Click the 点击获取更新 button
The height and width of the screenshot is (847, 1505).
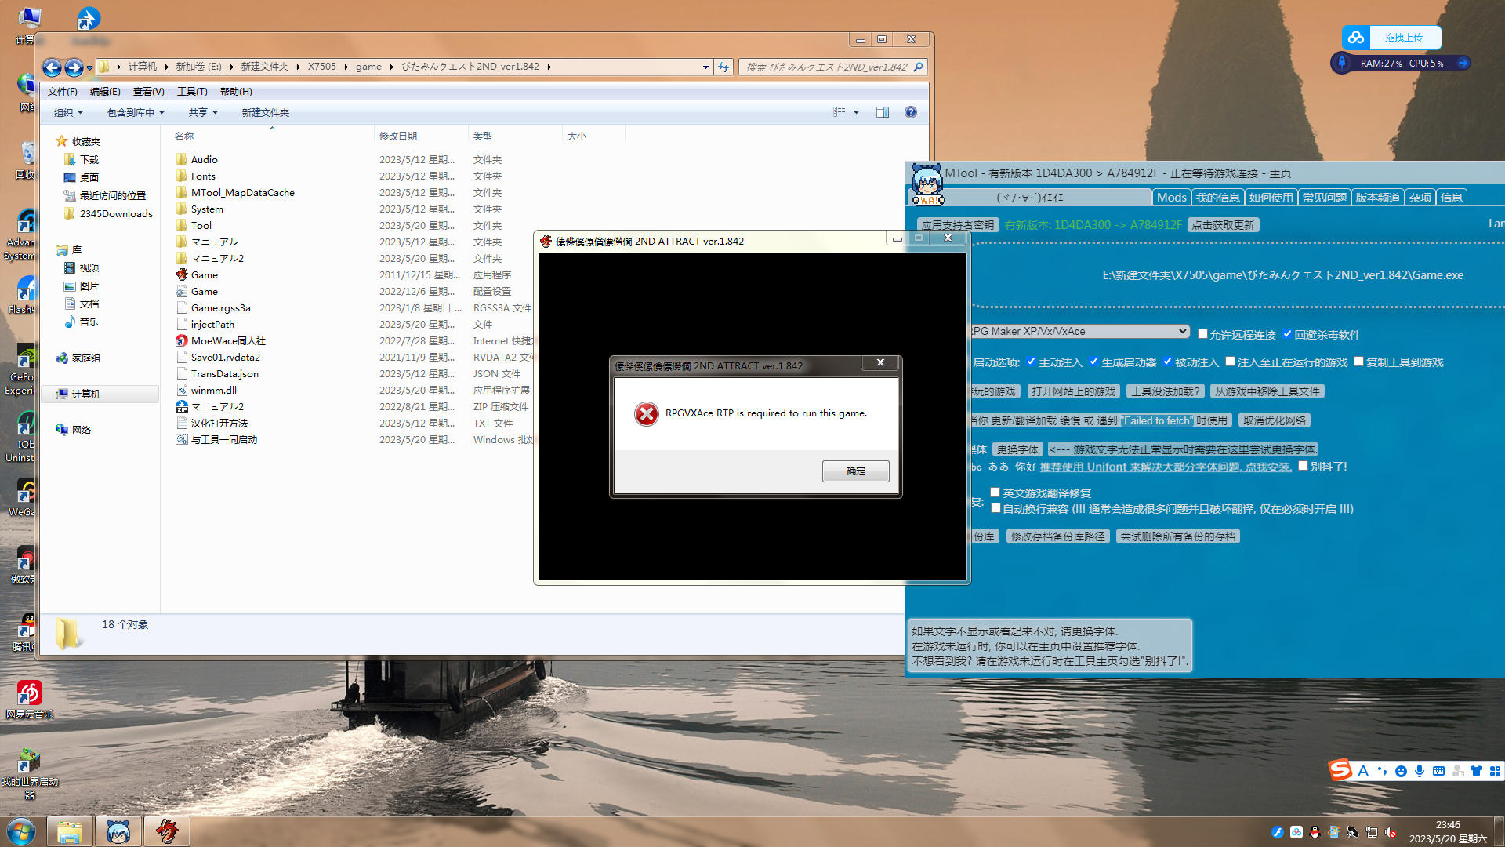[x=1223, y=225]
